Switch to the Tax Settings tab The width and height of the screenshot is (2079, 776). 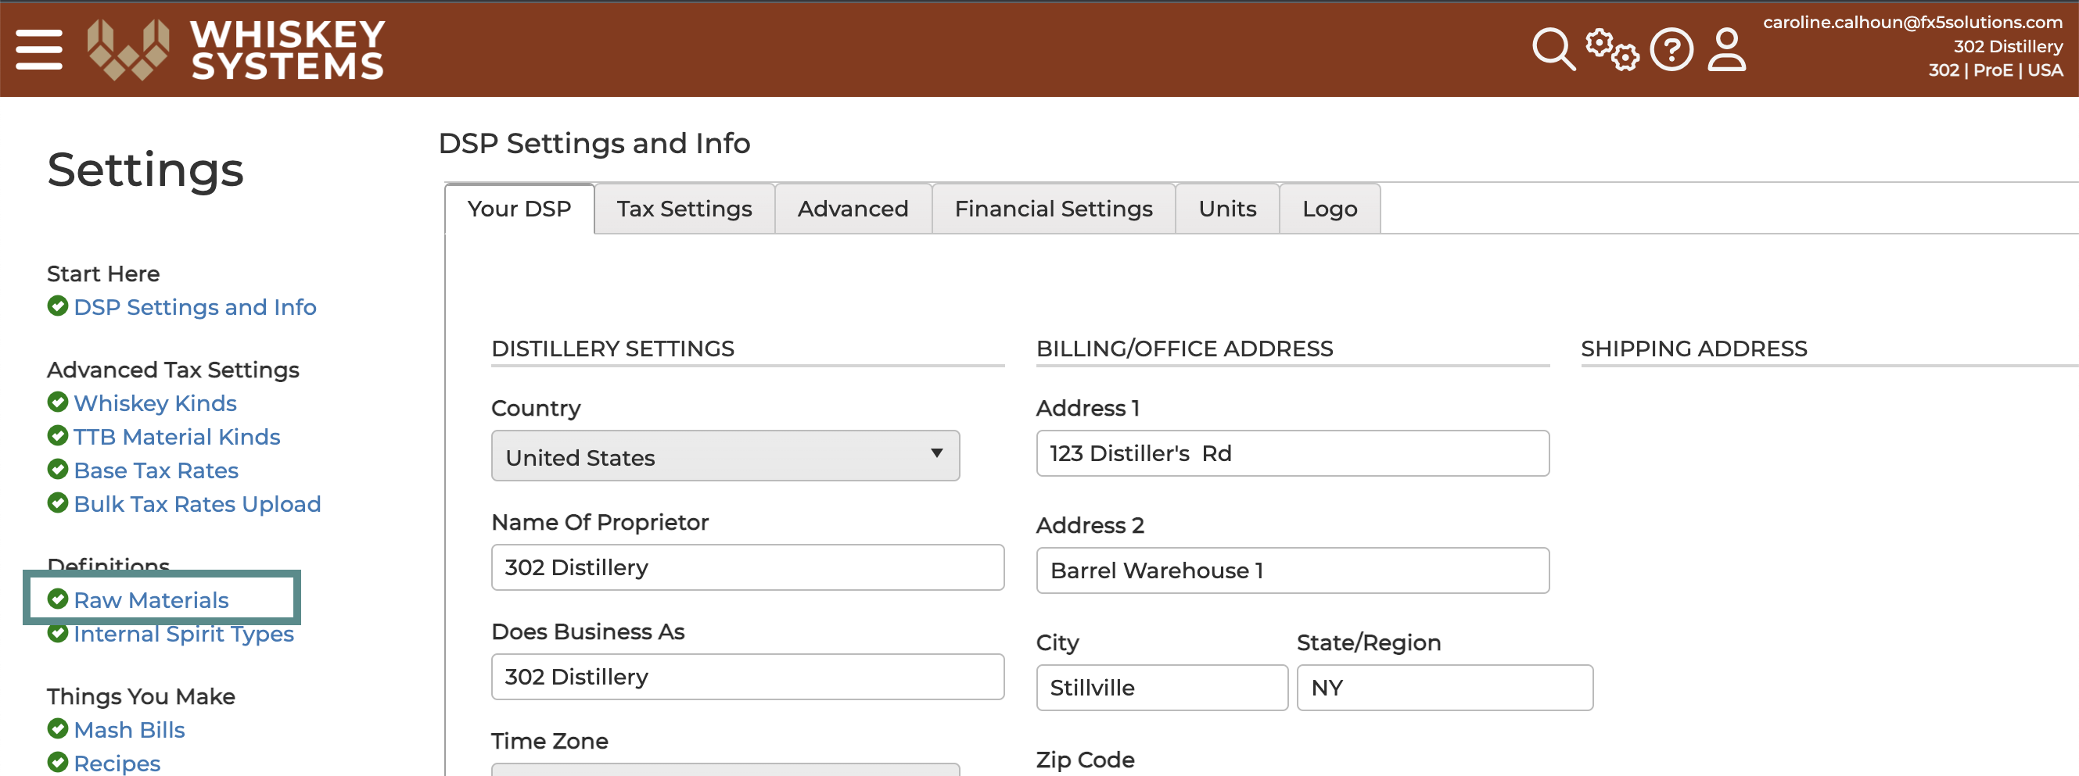click(x=684, y=209)
